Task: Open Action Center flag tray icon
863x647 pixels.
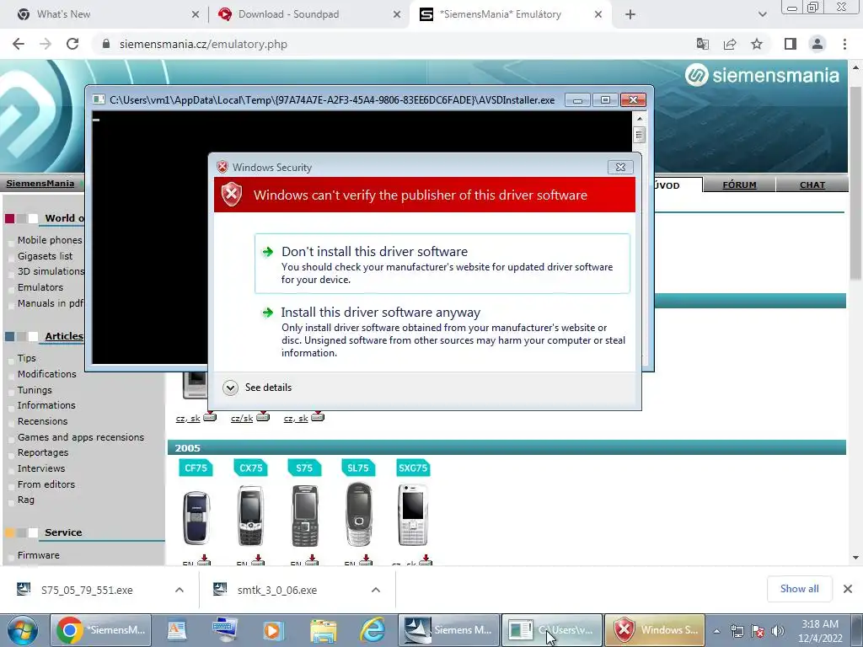Action: (x=758, y=631)
